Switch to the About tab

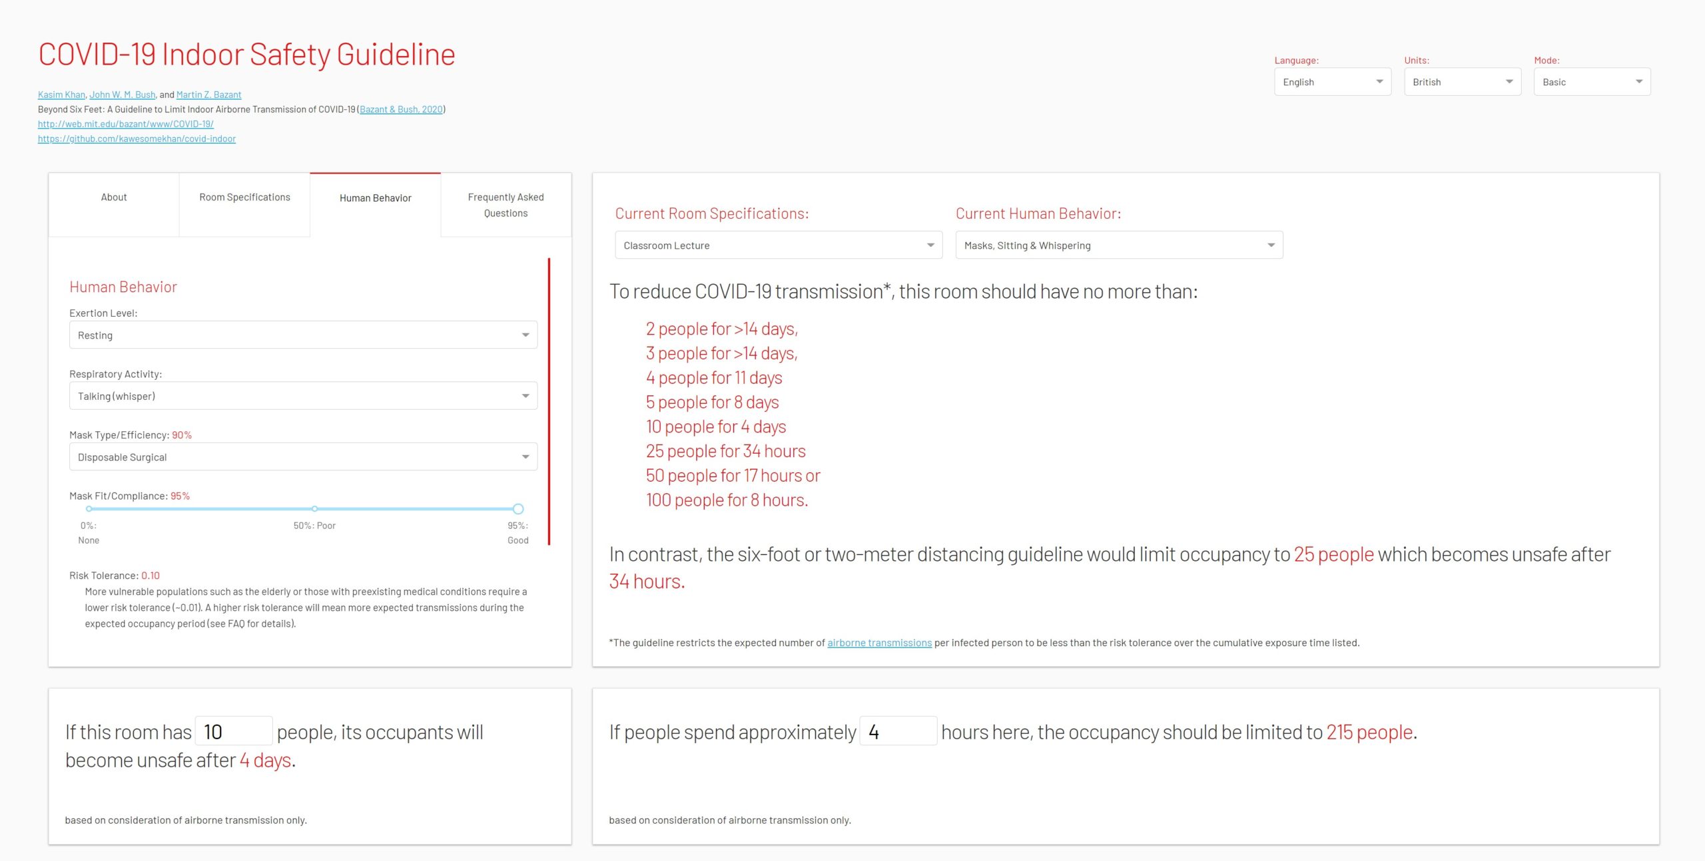pos(112,198)
